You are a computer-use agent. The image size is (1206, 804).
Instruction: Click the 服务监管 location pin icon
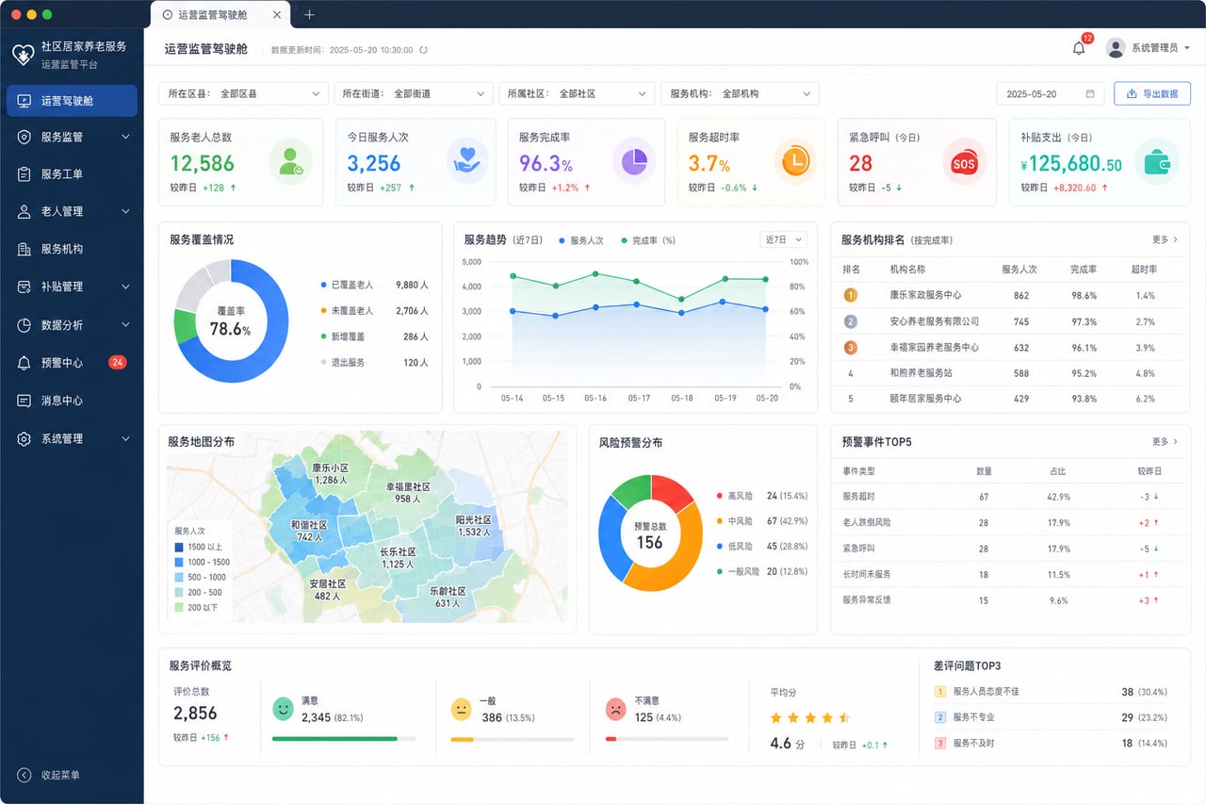point(24,137)
